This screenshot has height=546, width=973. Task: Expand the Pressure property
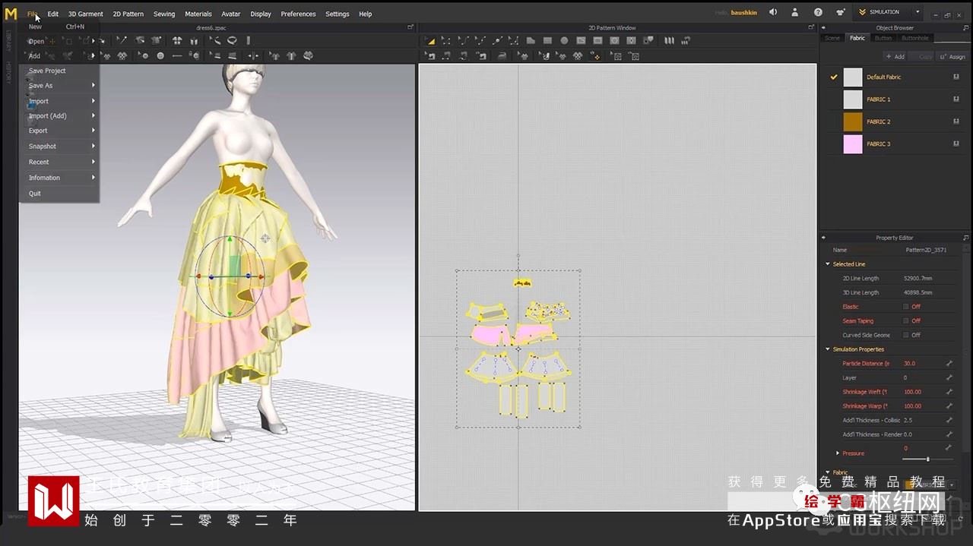pos(838,453)
